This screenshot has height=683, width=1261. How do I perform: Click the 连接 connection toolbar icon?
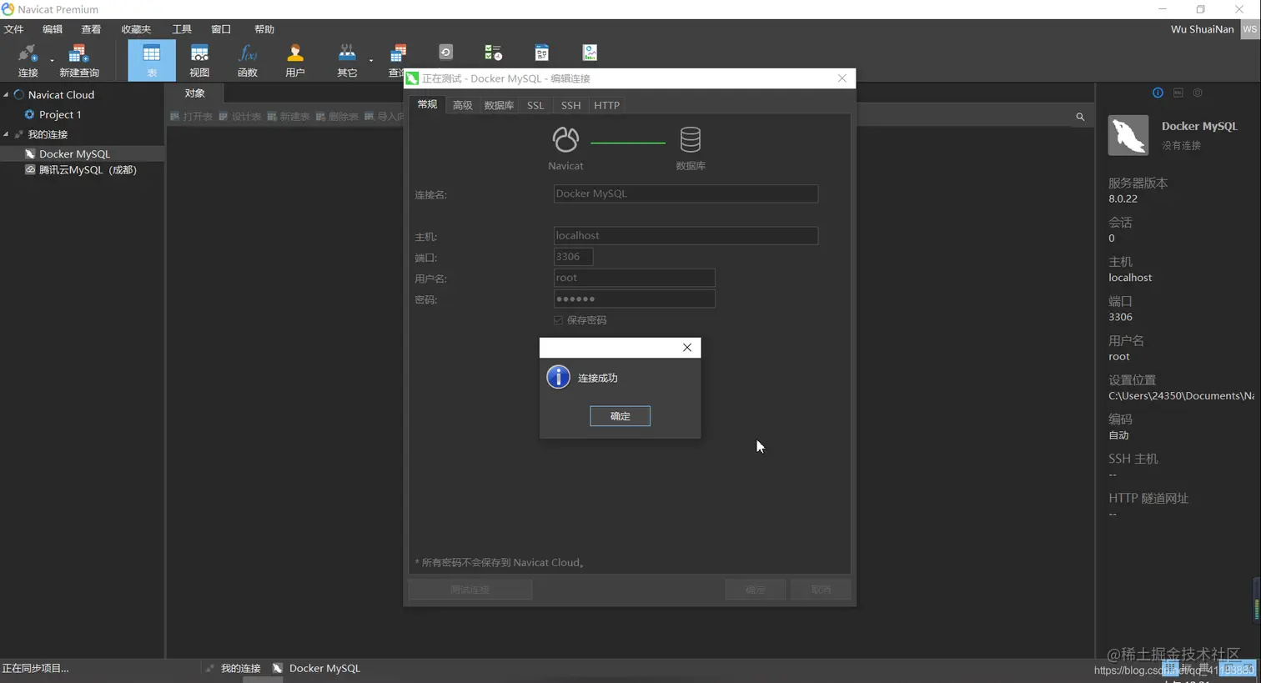[28, 60]
